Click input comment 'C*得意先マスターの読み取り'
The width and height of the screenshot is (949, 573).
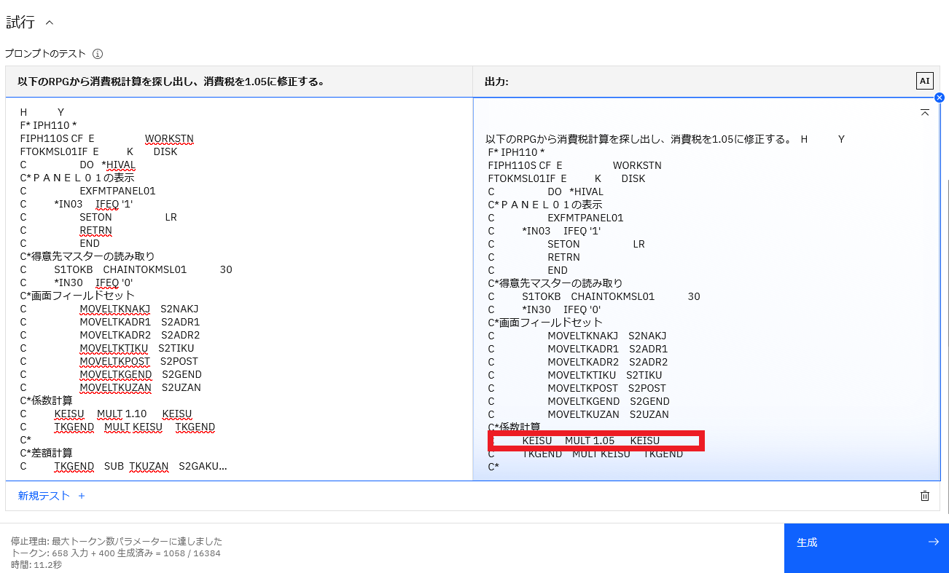point(87,256)
